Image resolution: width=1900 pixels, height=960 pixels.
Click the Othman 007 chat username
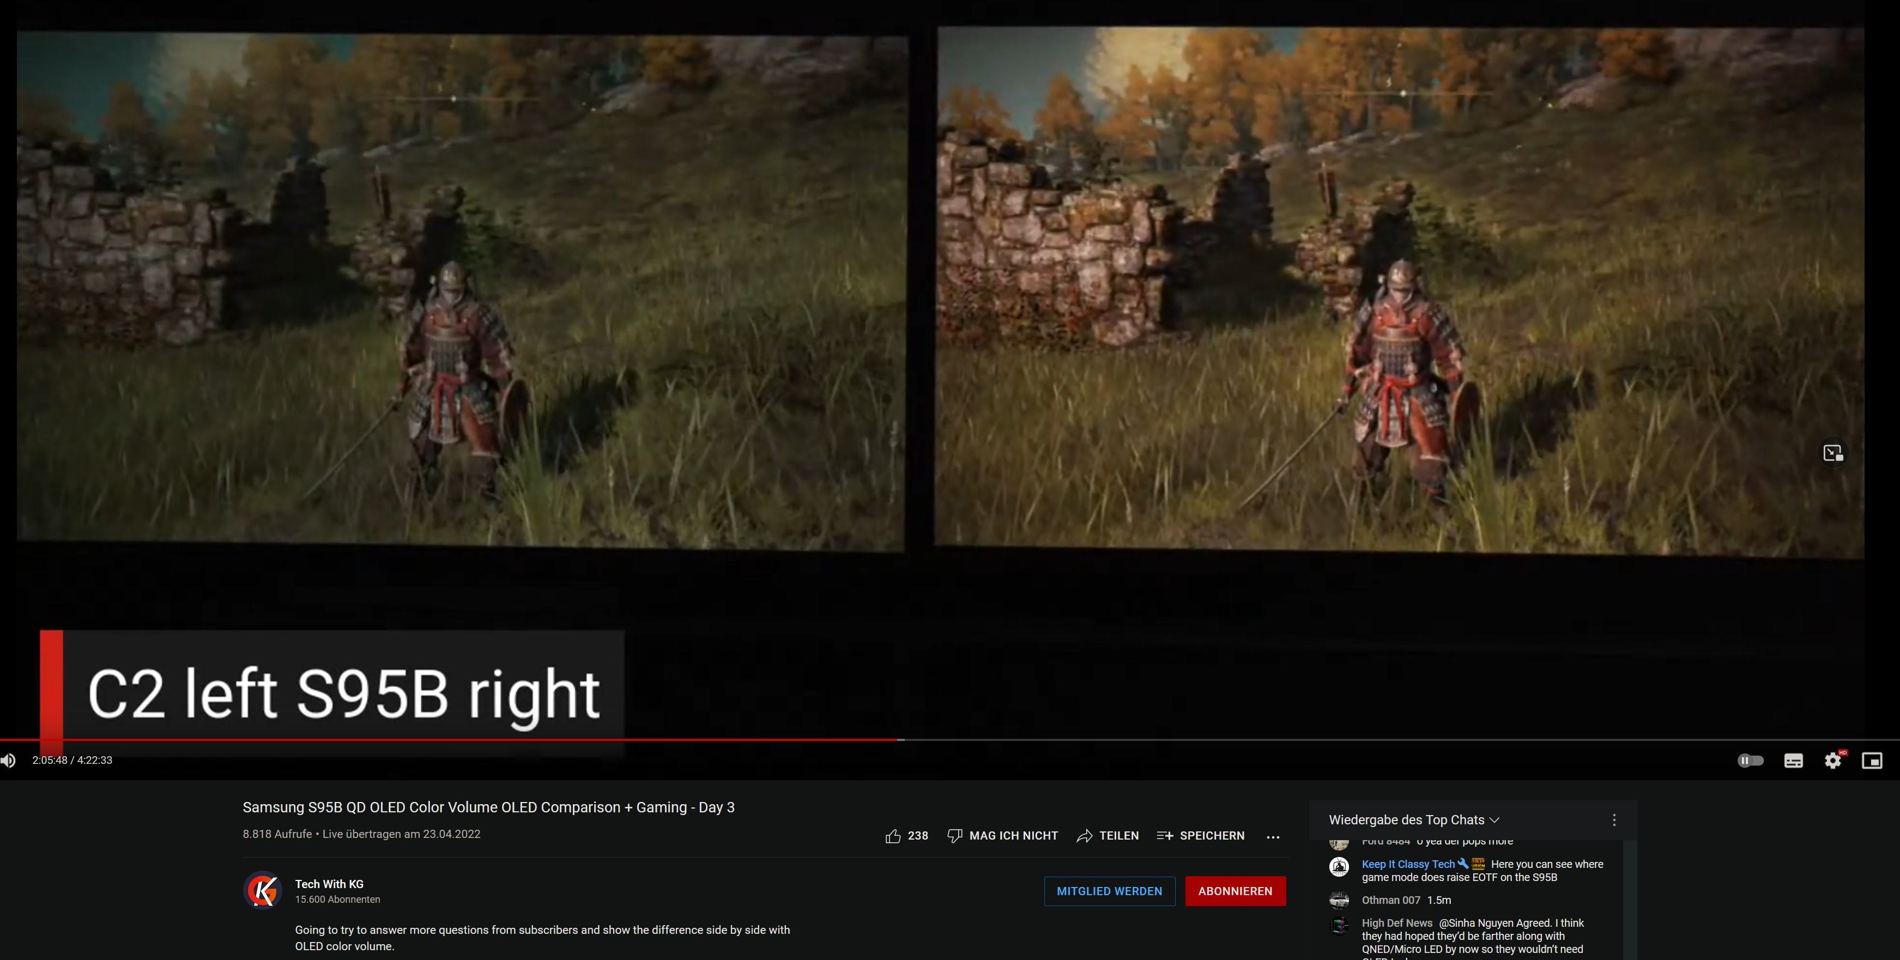pos(1390,900)
